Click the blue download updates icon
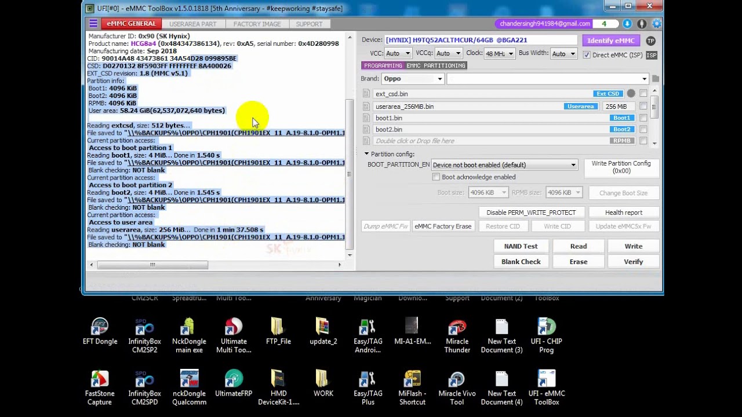Viewport: 742px width, 417px height. 627,24
